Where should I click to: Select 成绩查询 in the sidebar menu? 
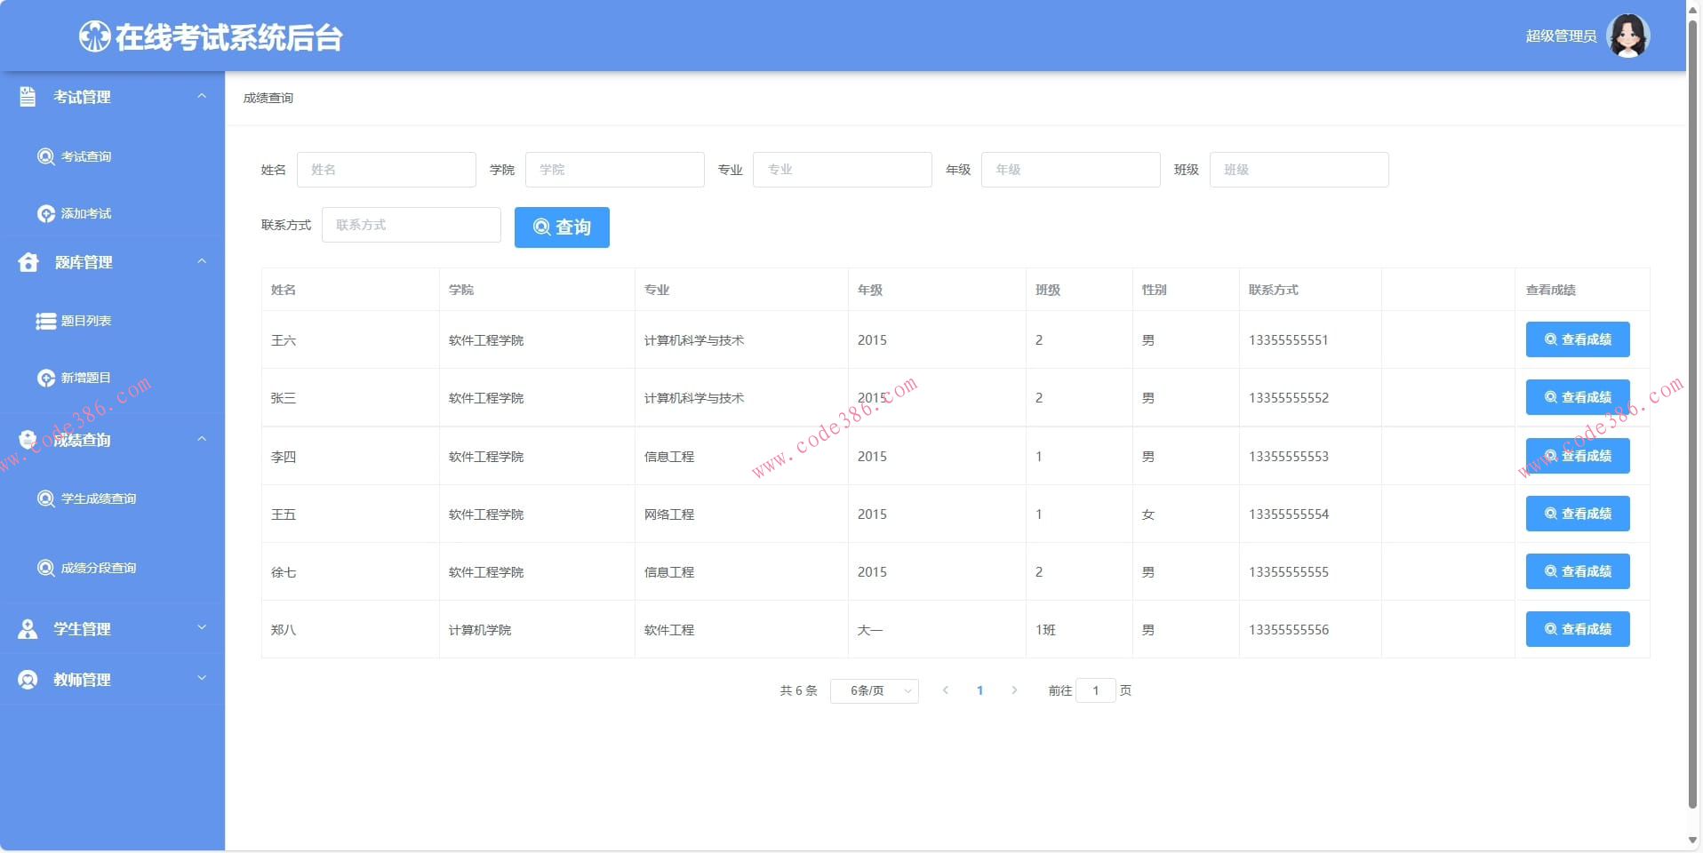click(82, 439)
